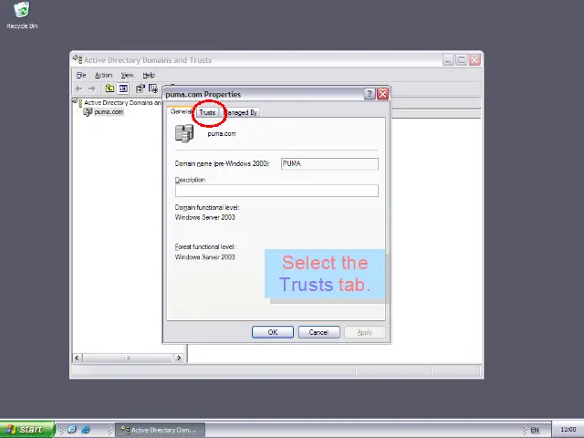Click the greyed-out Apply button
This screenshot has height=438, width=584.
[365, 332]
